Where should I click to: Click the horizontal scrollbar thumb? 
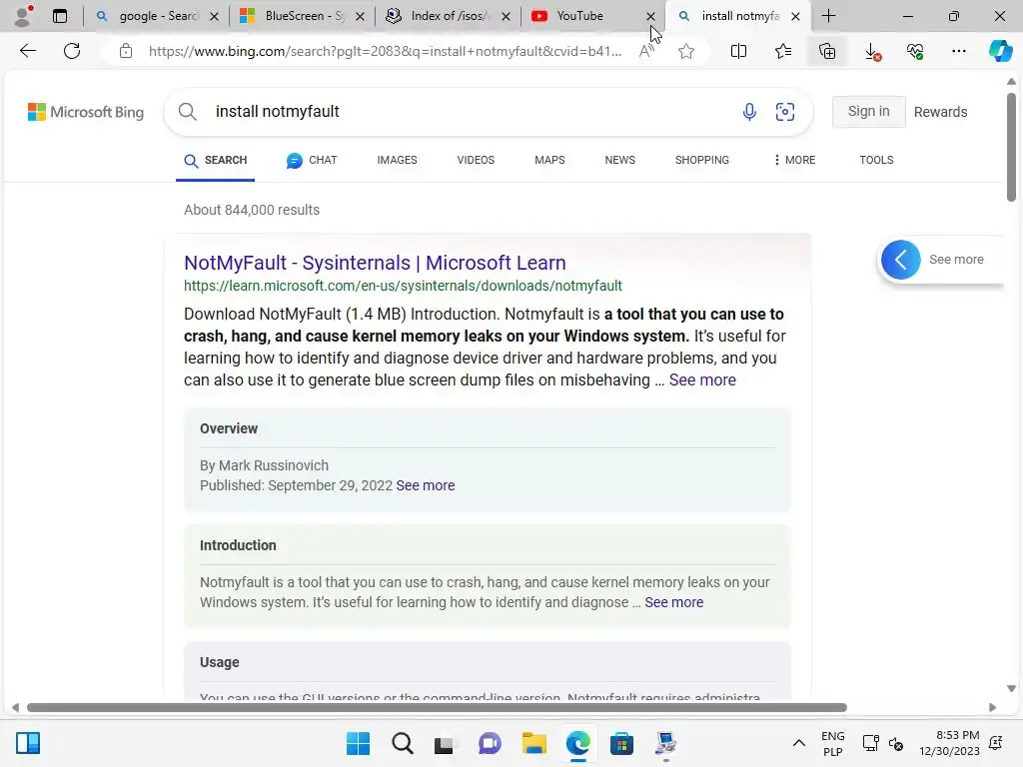tap(438, 708)
